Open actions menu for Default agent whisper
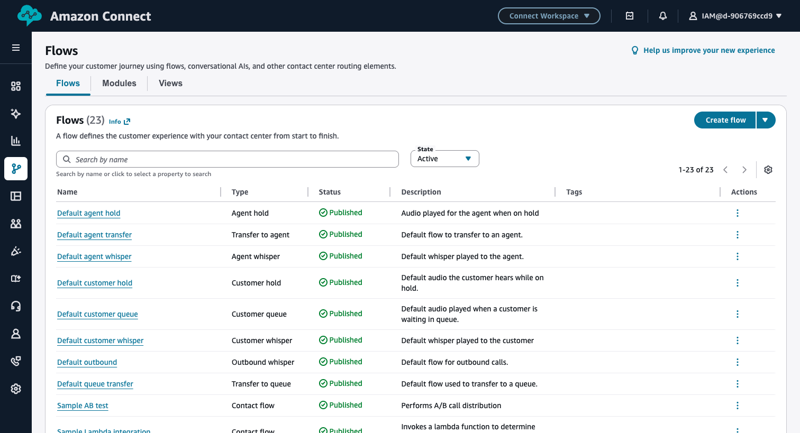This screenshot has width=800, height=433. (x=738, y=256)
